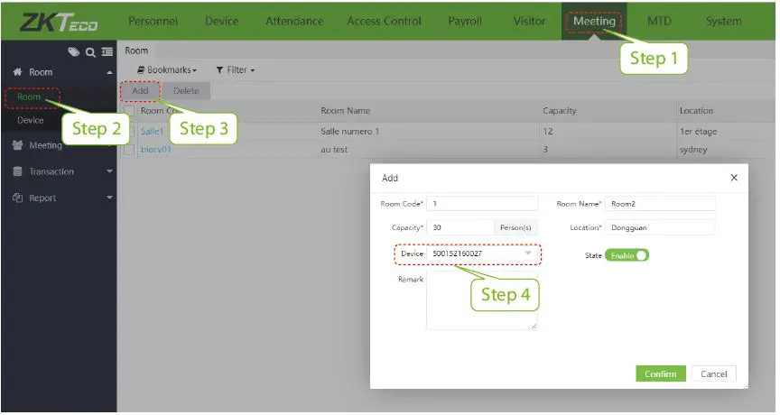The height and width of the screenshot is (415, 780).
Task: Switch to the Room tab
Action: [x=136, y=51]
